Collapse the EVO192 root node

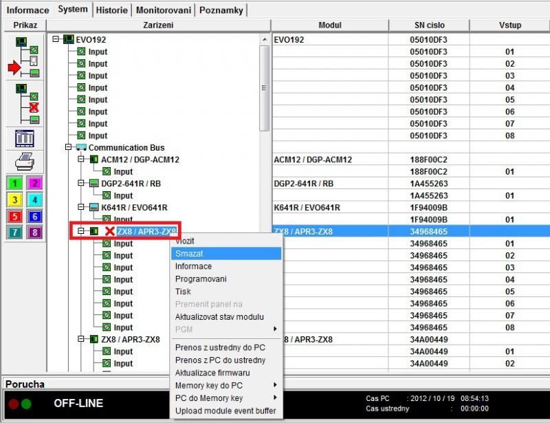tap(56, 40)
